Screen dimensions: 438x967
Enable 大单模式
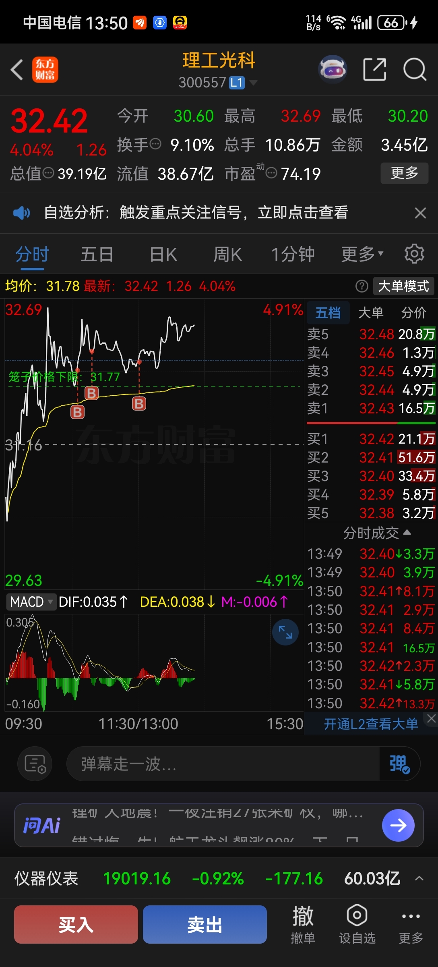pyautogui.click(x=404, y=286)
